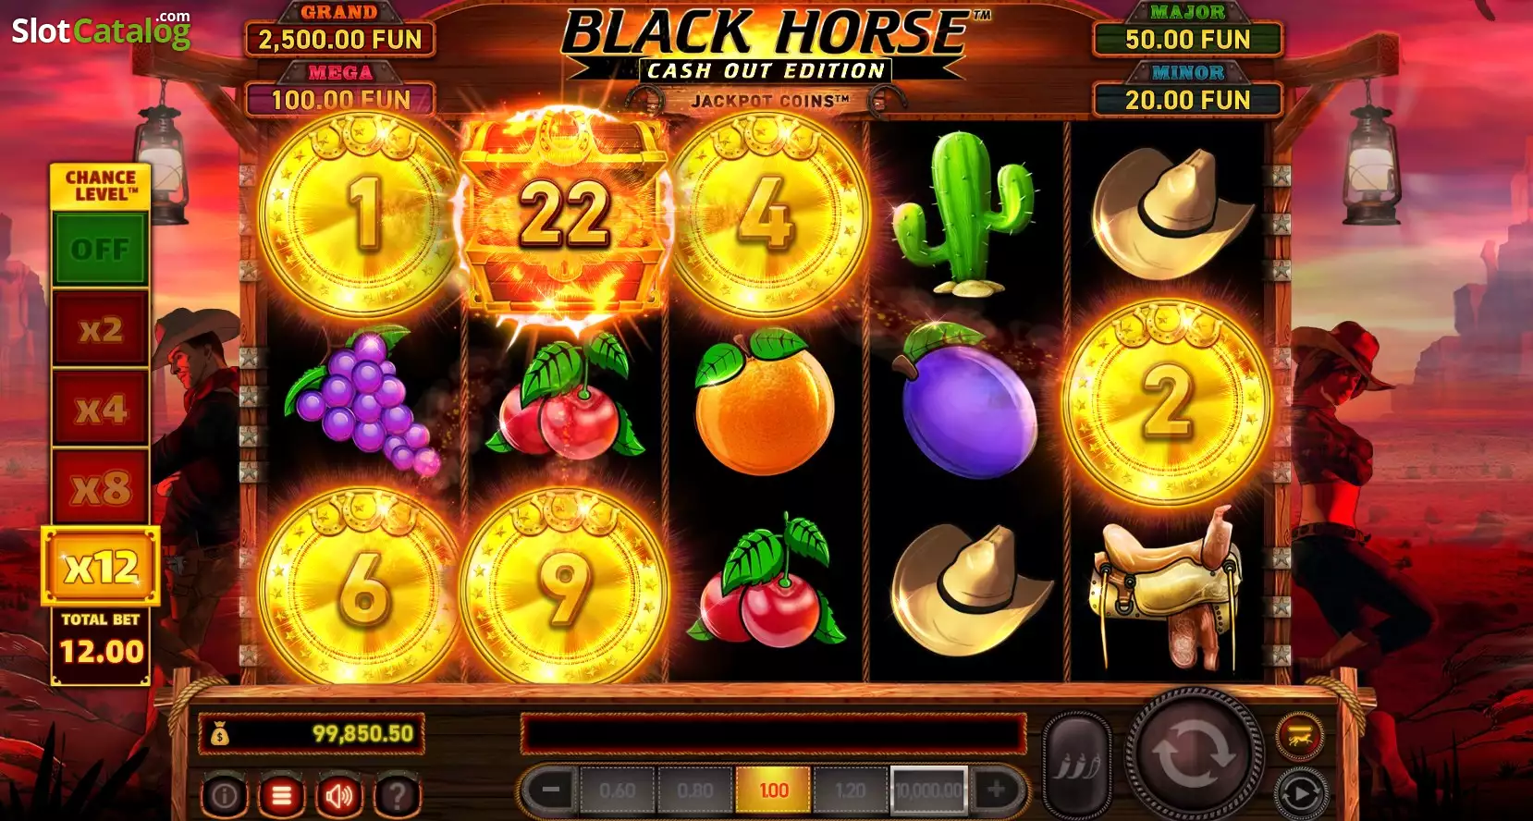
Task: Open the question mark help
Action: pos(397,794)
